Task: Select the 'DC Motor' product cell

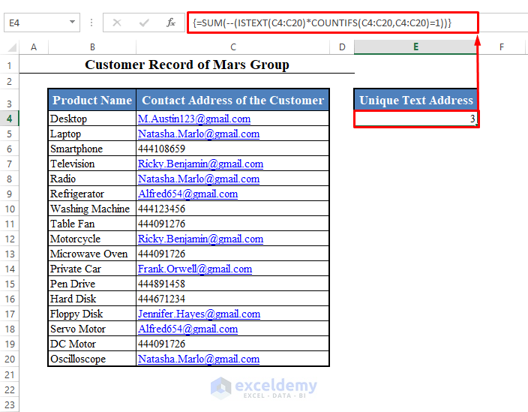Action: [x=92, y=344]
